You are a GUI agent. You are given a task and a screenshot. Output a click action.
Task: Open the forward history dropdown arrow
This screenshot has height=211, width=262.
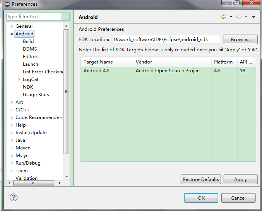pyautogui.click(x=246, y=17)
